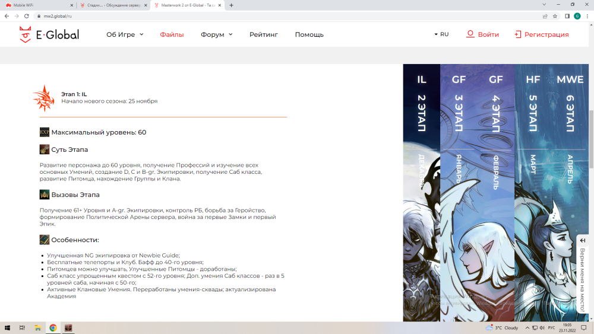Screen dimensions: 594x334
Task: Expand the Об Игре dropdown menu
Action: (x=125, y=34)
